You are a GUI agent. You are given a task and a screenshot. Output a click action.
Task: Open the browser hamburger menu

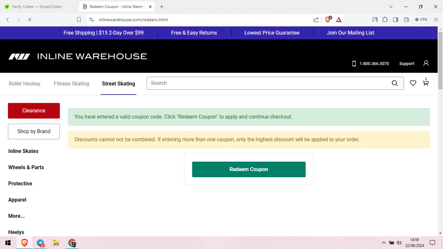[x=436, y=19]
